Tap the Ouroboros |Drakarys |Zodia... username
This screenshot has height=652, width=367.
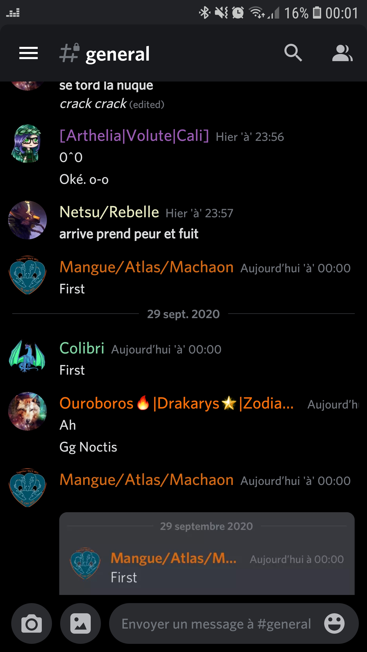click(x=176, y=403)
